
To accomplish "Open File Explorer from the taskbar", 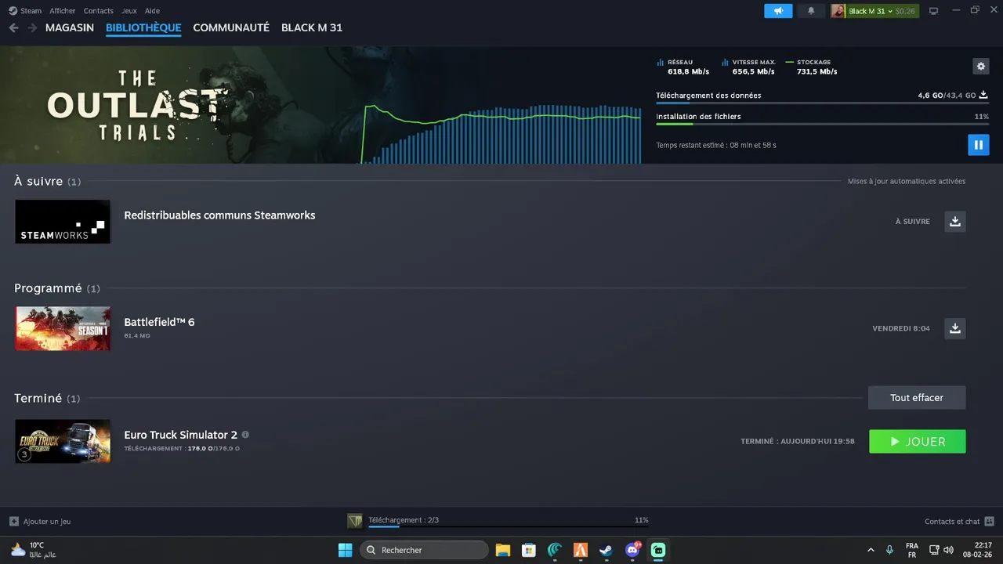I will (x=503, y=550).
